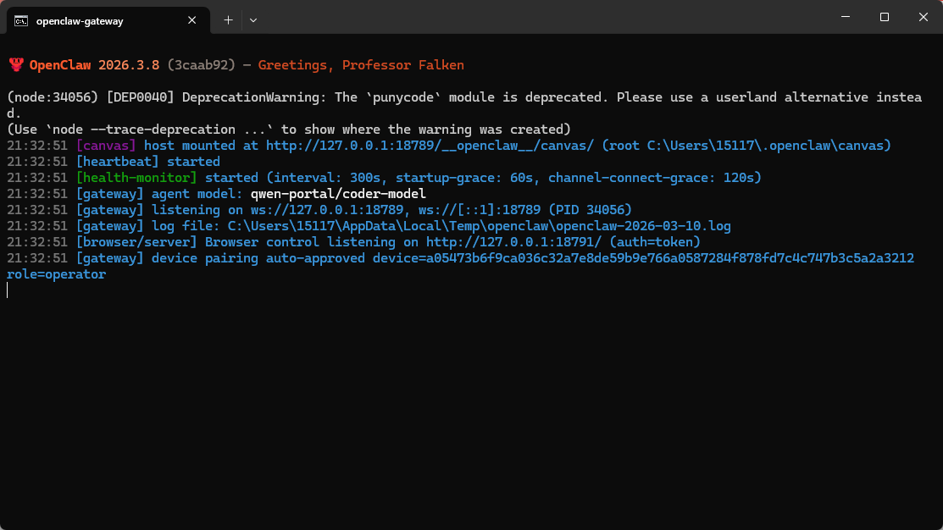The height and width of the screenshot is (530, 943).
Task: Click the '(node:34056)' text
Action: coord(53,97)
